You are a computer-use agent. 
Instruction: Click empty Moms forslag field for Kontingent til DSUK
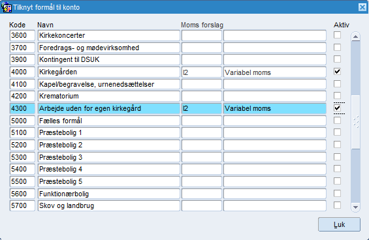(x=201, y=59)
